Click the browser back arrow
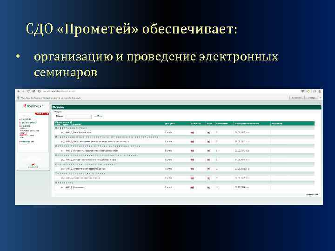 [x=19, y=91]
